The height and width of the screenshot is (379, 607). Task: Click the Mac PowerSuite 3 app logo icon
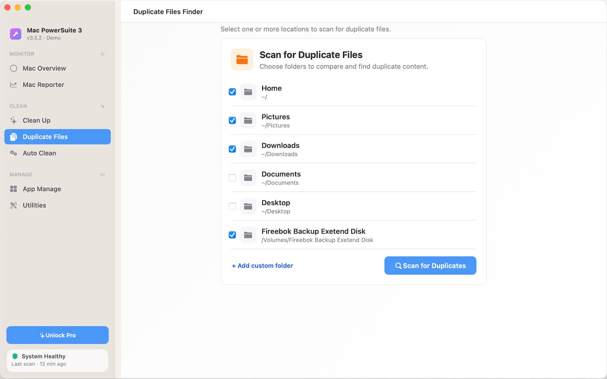coord(16,34)
